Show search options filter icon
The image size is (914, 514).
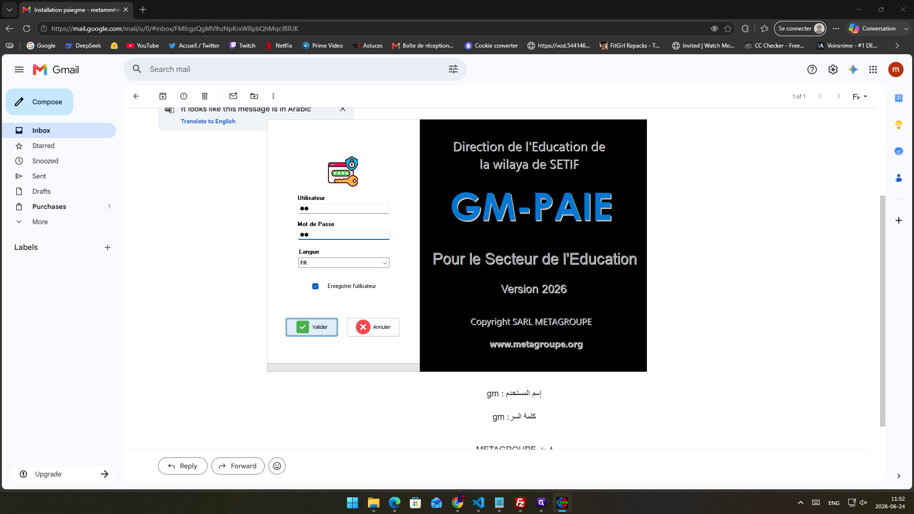coord(453,69)
